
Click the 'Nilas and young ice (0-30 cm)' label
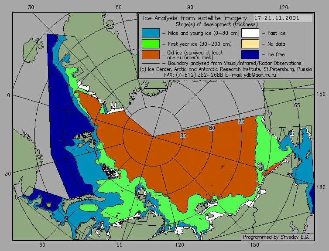pyautogui.click(x=203, y=33)
